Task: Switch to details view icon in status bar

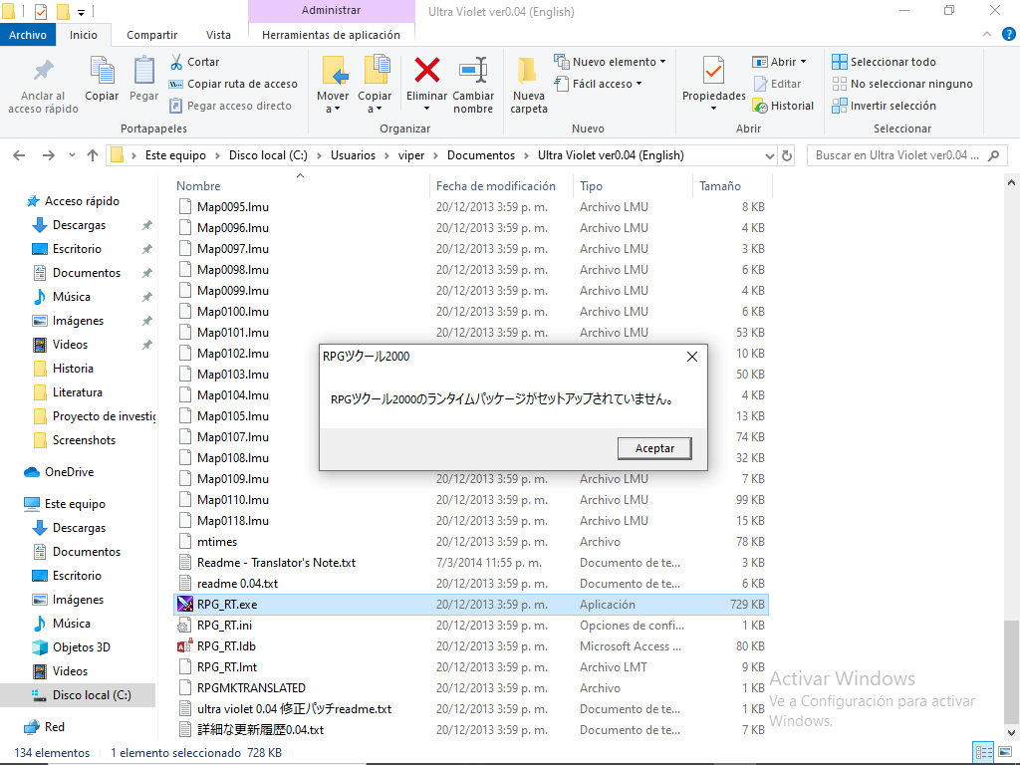Action: click(983, 753)
